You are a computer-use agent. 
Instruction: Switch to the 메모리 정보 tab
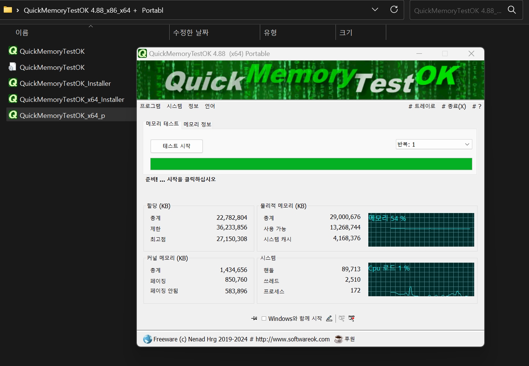point(198,124)
